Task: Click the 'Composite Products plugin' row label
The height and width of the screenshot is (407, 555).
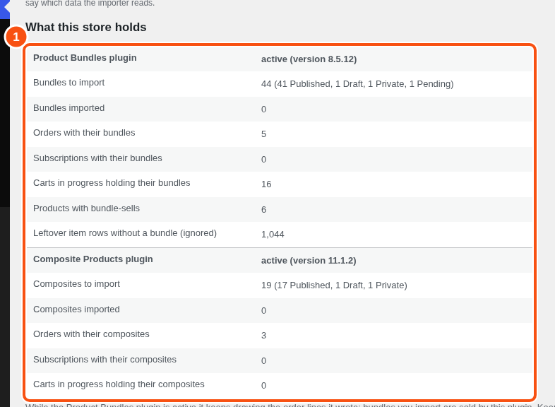Action: pos(93,259)
